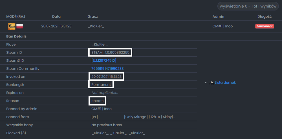Click the Poland flag icon
The height and width of the screenshot is (139, 282).
20,26
